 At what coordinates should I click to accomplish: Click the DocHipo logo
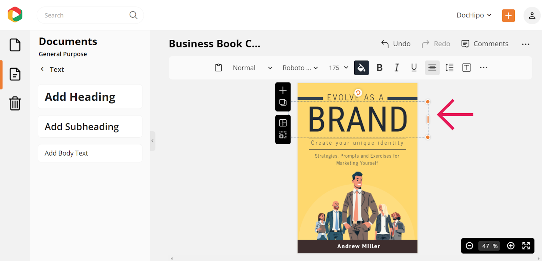(15, 15)
